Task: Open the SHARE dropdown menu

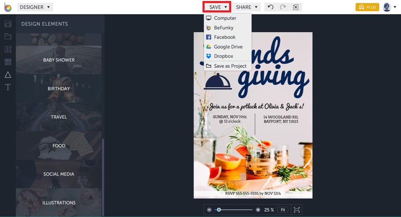Action: pyautogui.click(x=246, y=7)
